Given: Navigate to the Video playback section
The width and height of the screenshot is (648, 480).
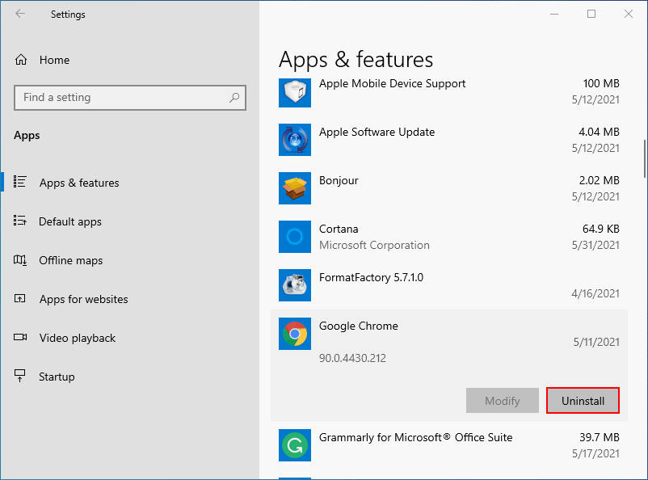Looking at the screenshot, I should 77,338.
